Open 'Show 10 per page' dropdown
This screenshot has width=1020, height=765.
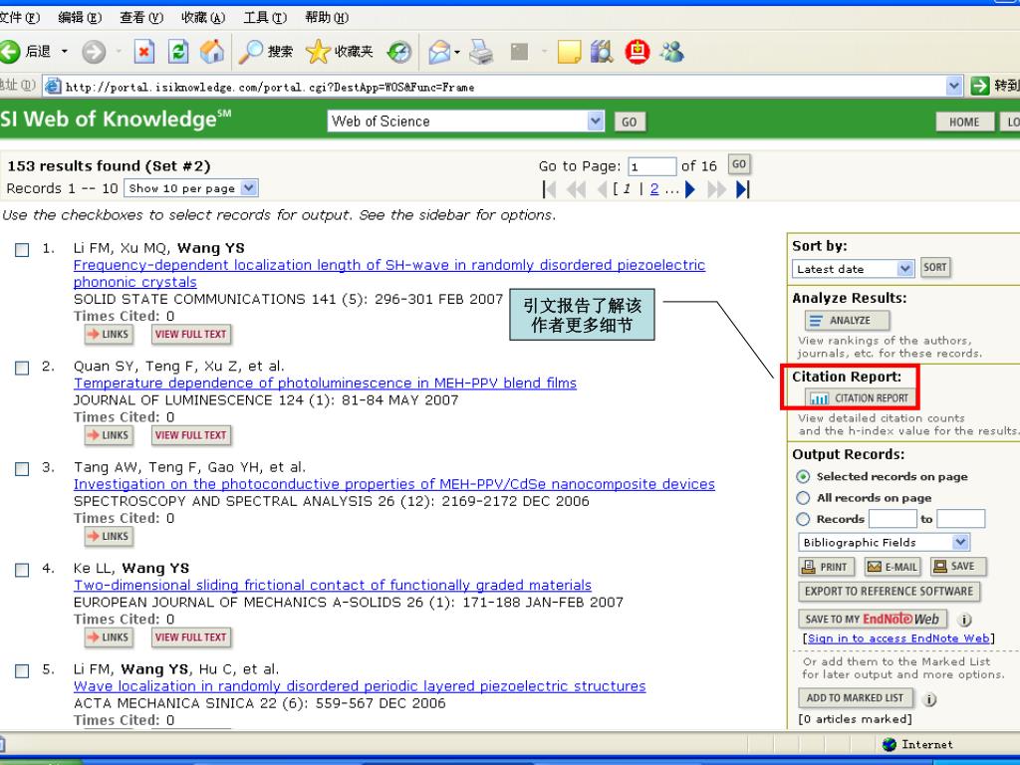click(x=191, y=188)
